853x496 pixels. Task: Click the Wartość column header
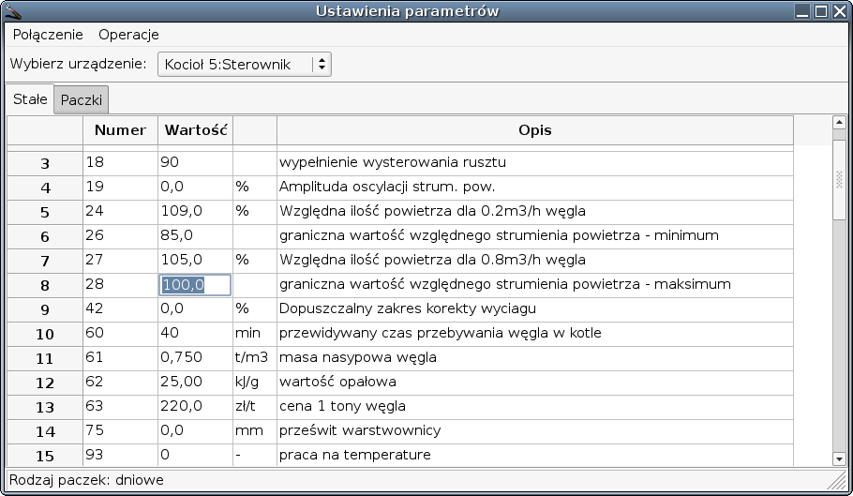pos(195,130)
